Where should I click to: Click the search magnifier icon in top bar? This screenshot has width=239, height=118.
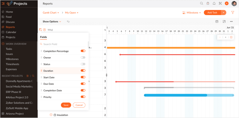pyautogui.click(x=201, y=4)
